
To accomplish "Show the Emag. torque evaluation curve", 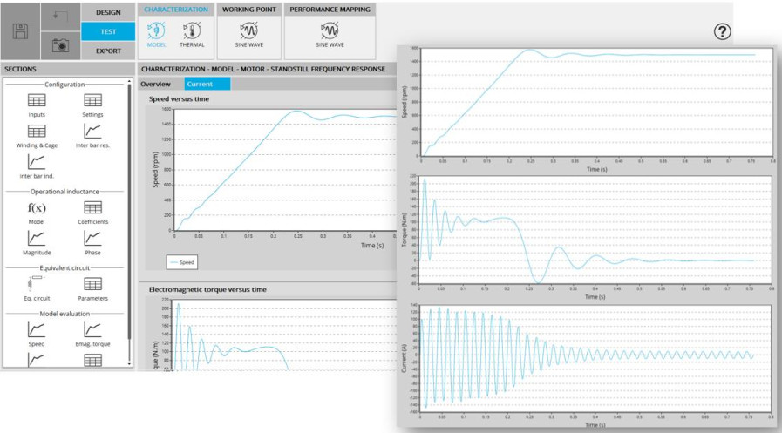I will [x=92, y=334].
